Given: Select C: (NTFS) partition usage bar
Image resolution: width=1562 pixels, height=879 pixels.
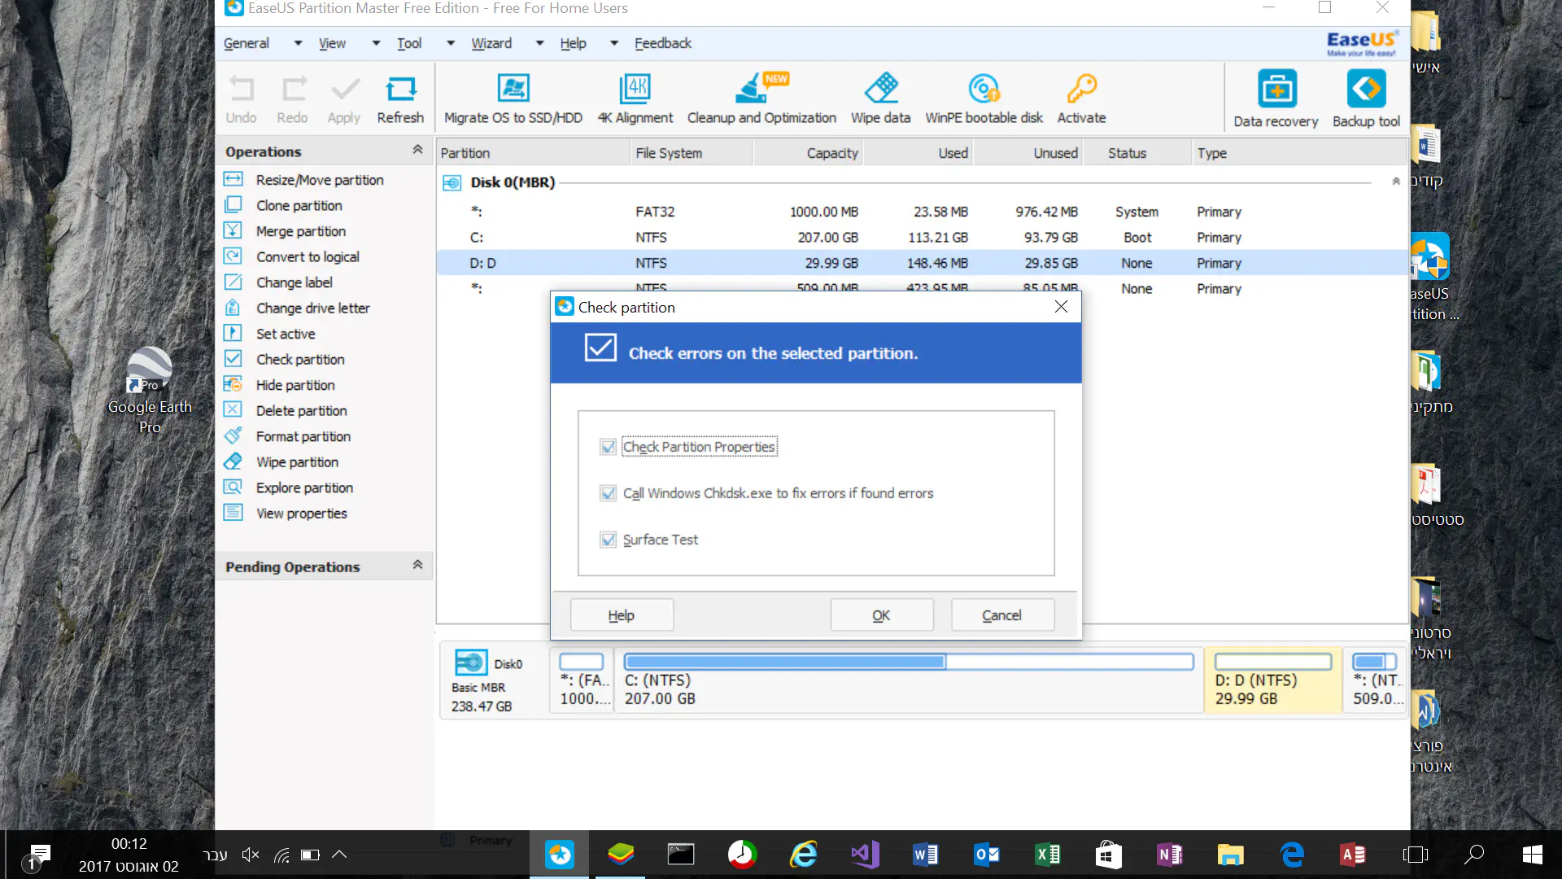Looking at the screenshot, I should pyautogui.click(x=908, y=662).
